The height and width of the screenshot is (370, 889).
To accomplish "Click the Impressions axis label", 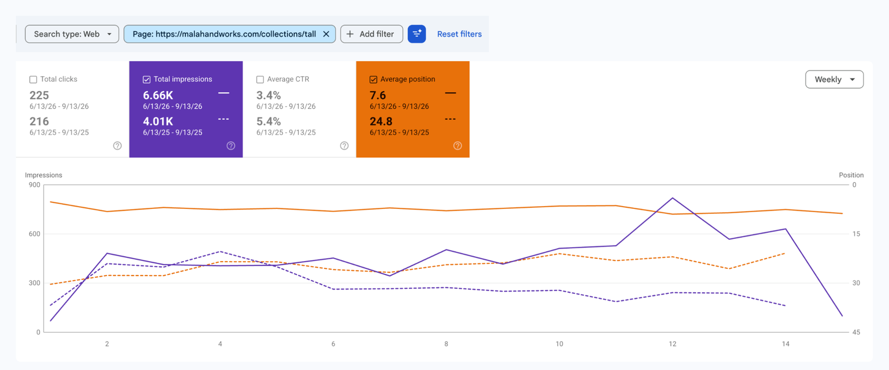I will (x=43, y=175).
